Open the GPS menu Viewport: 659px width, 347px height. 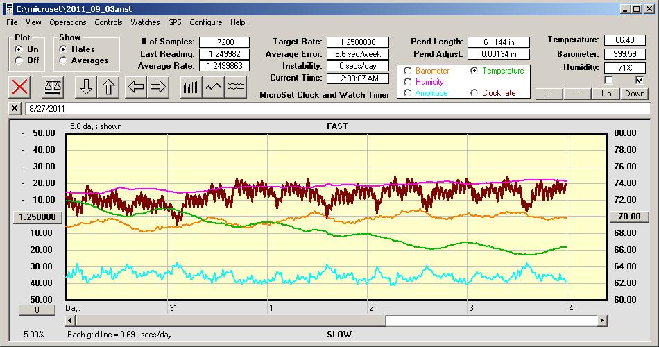point(174,22)
